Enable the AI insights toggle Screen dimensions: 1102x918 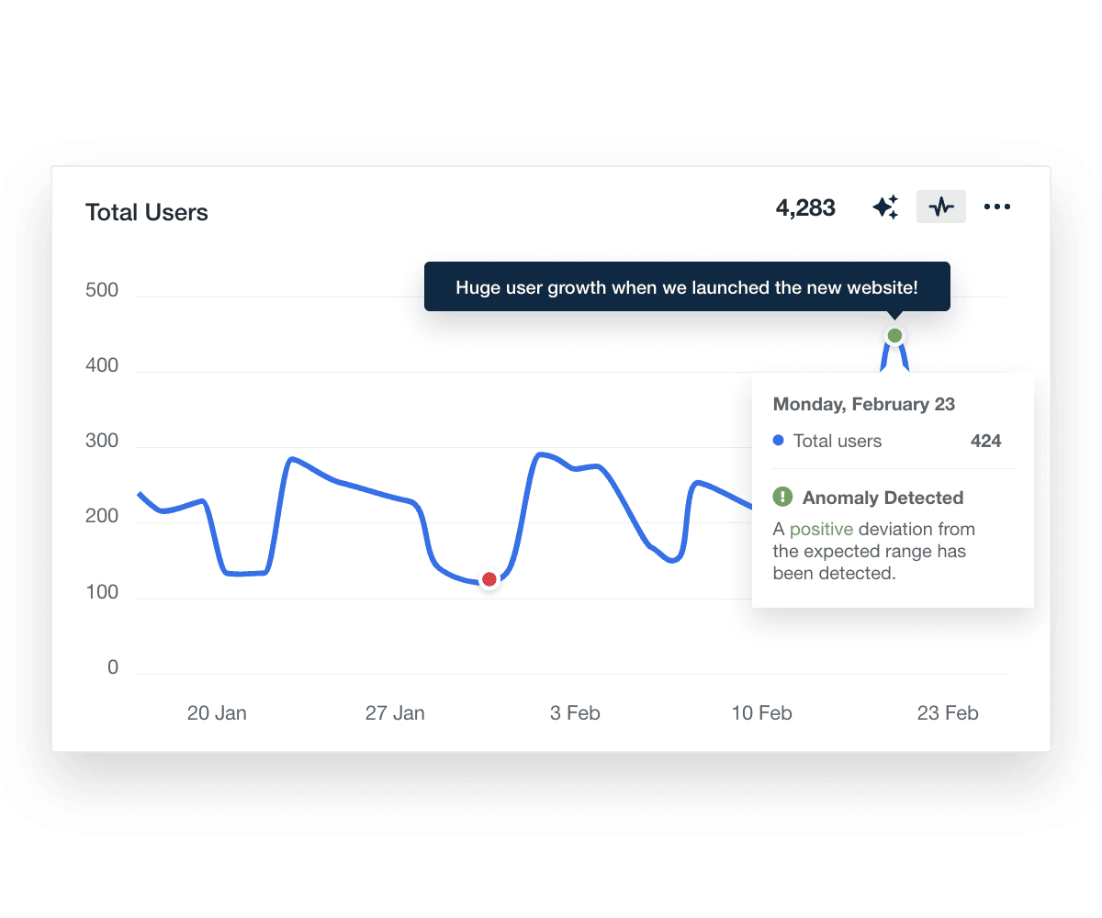(885, 207)
